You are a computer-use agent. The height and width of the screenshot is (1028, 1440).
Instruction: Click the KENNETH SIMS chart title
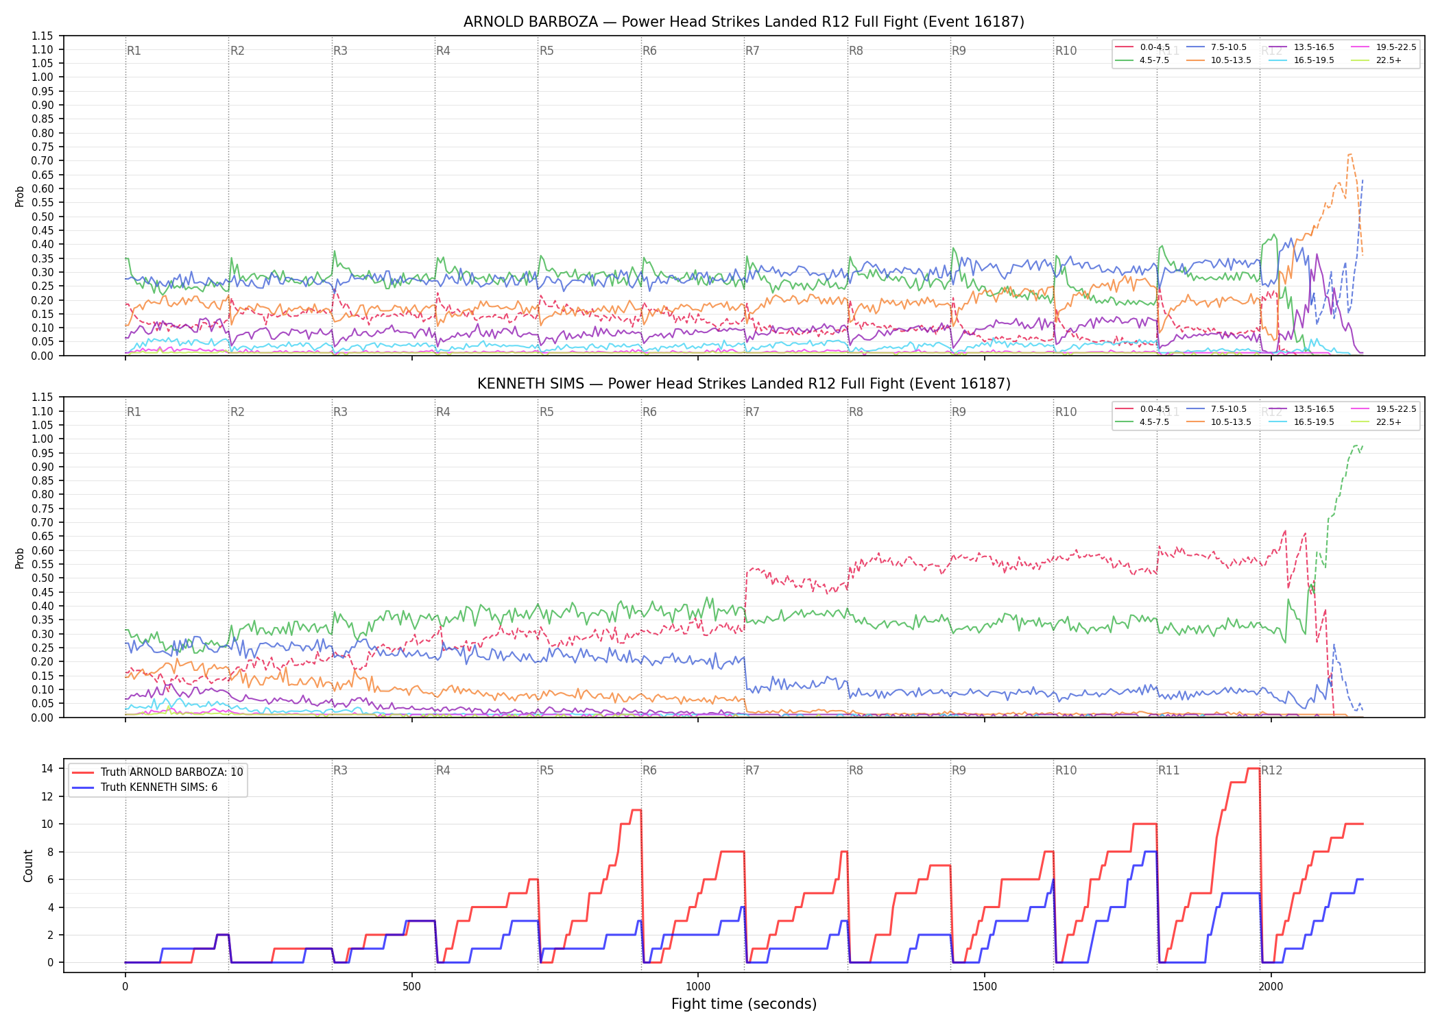click(744, 384)
